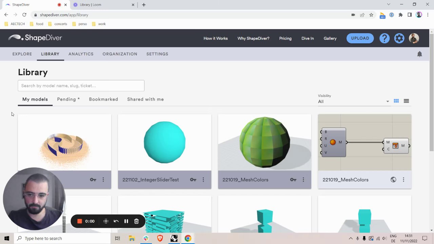Restart the Loom recording

[116, 221]
